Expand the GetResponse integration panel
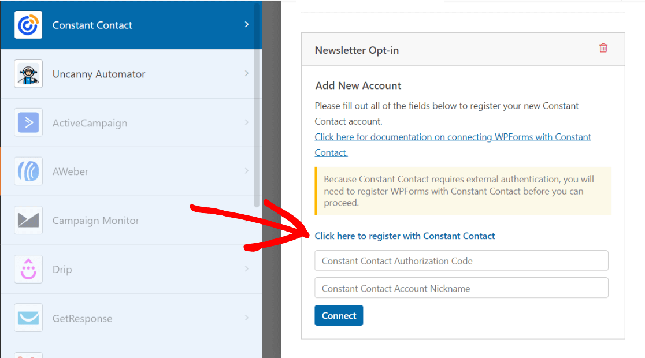Screen dimensions: 645x358 coord(247,318)
